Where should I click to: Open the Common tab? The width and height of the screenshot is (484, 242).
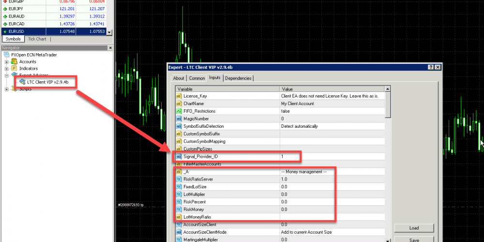[197, 78]
